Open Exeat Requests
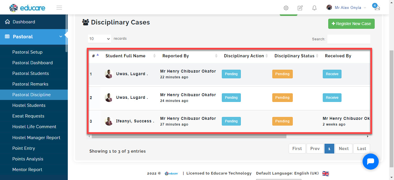This screenshot has width=394, height=180. point(28,116)
